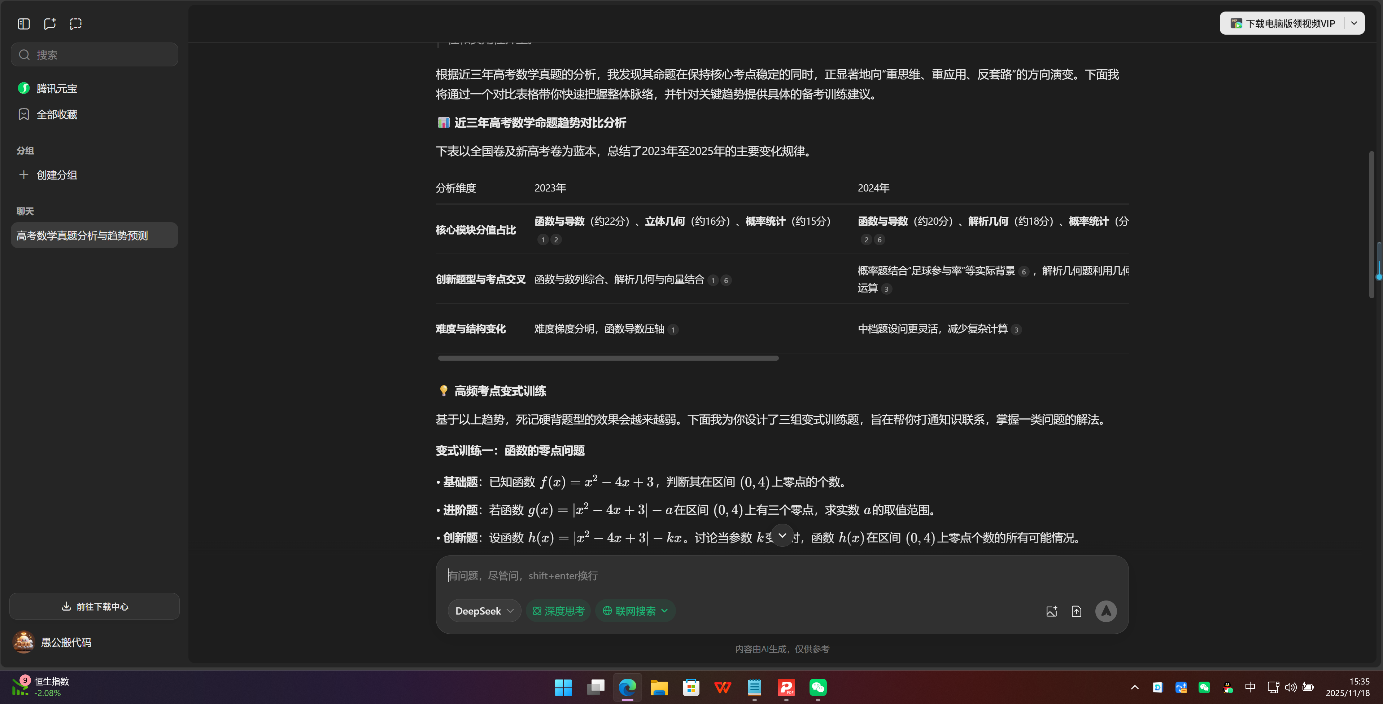The image size is (1383, 704).
Task: Open 腾讯元宝 home page
Action: 56,88
